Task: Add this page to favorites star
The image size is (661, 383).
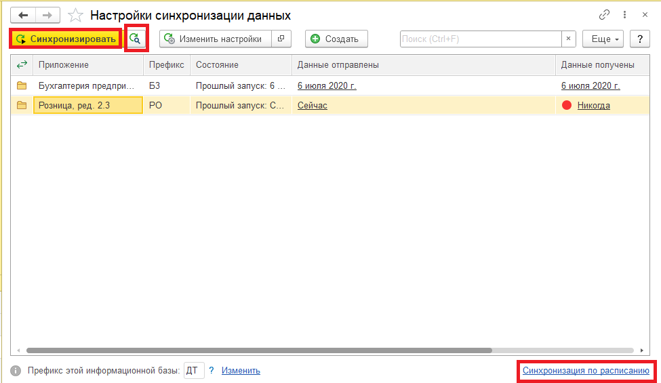Action: point(76,15)
